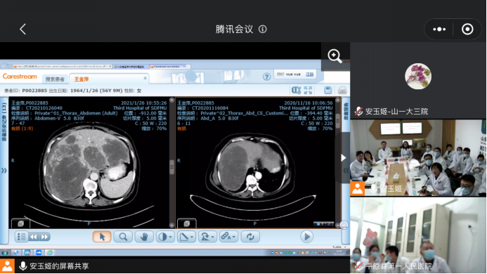The height and width of the screenshot is (274, 487).
Task: Choose the hand pan tool
Action: pos(144,237)
